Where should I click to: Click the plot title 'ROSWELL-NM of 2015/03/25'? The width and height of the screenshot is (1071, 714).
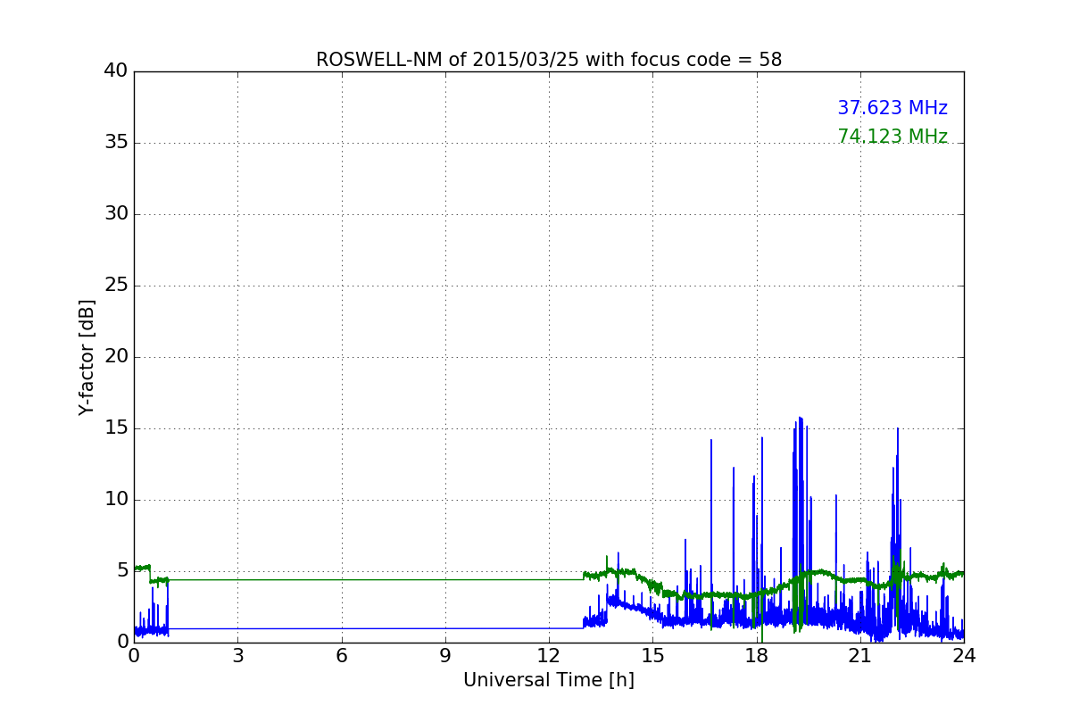pyautogui.click(x=548, y=60)
